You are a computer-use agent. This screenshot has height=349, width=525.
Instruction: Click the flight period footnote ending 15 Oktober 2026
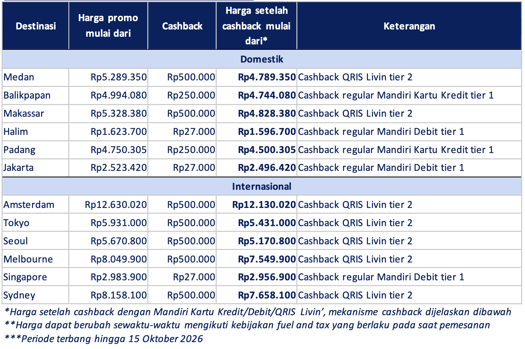point(104,339)
